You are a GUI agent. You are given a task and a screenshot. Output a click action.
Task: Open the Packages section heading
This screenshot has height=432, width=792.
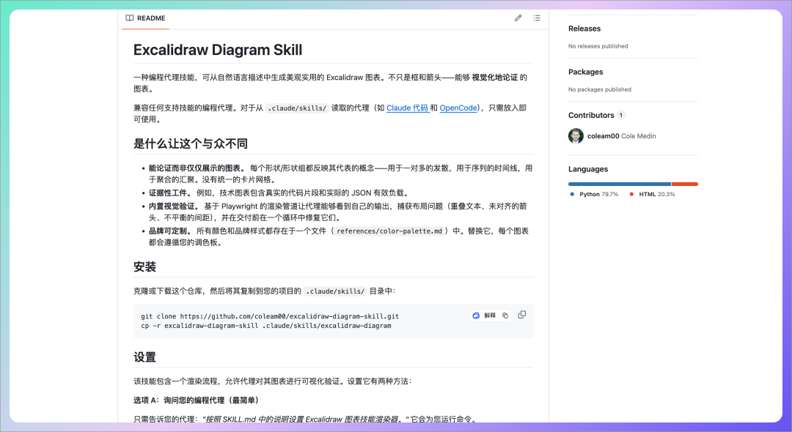click(x=586, y=72)
